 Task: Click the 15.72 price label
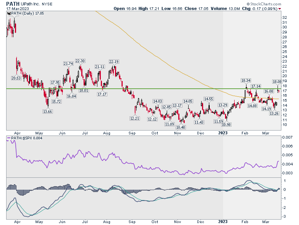pos(56,102)
